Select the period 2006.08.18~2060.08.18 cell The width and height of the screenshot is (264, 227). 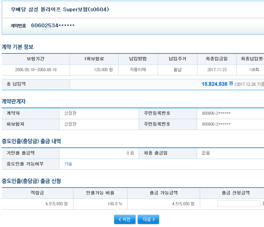36,70
